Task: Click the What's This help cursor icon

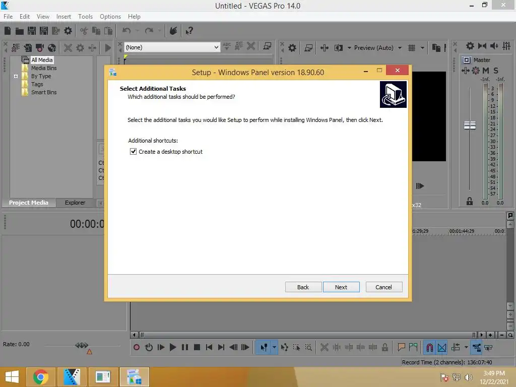Action: pos(189,31)
